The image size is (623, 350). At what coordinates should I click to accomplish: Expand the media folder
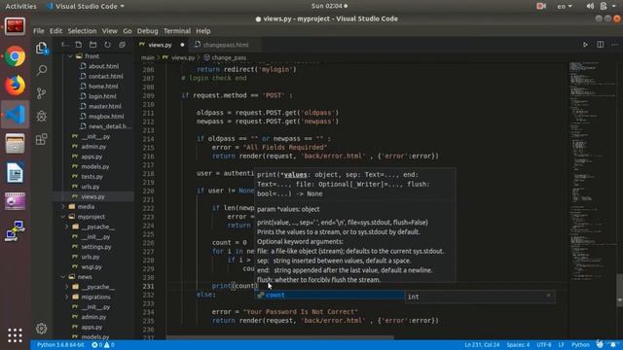click(63, 207)
